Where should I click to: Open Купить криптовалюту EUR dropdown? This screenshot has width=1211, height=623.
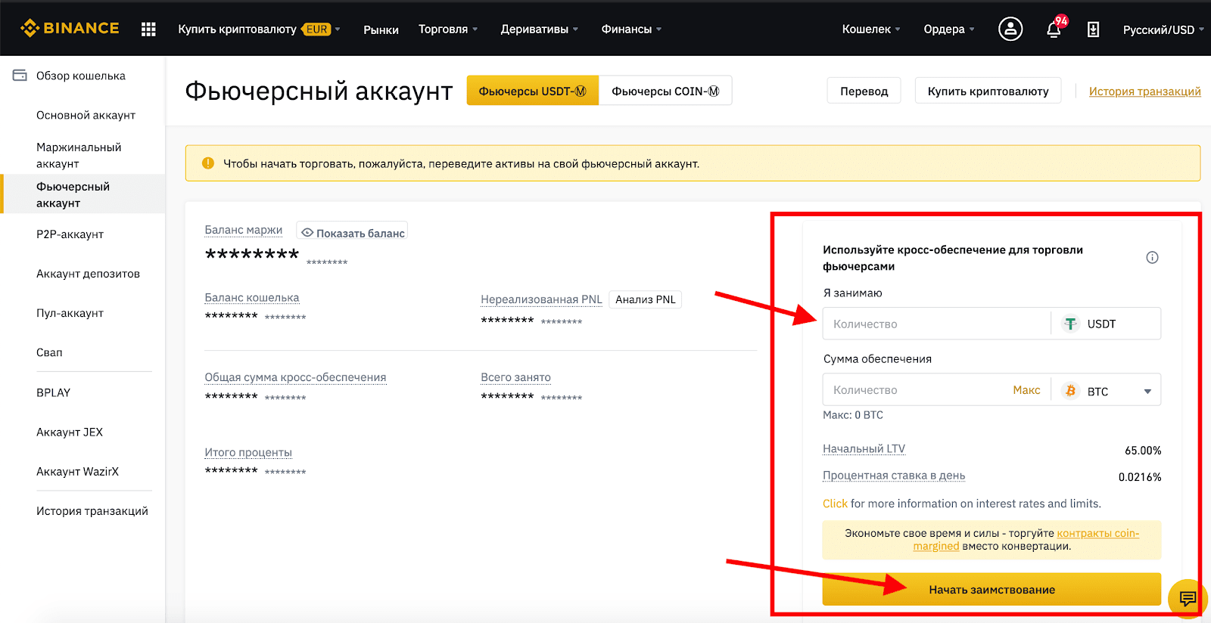click(259, 29)
